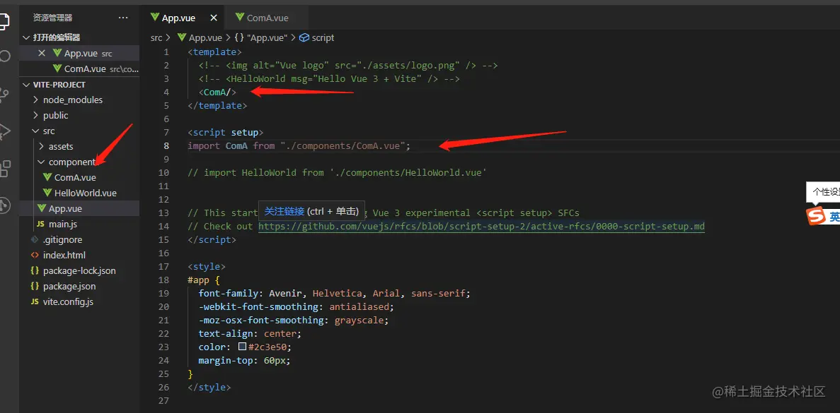Viewport: 840px width, 413px height.
Task: Open the Explorer activity bar icon
Action: (x=4, y=21)
